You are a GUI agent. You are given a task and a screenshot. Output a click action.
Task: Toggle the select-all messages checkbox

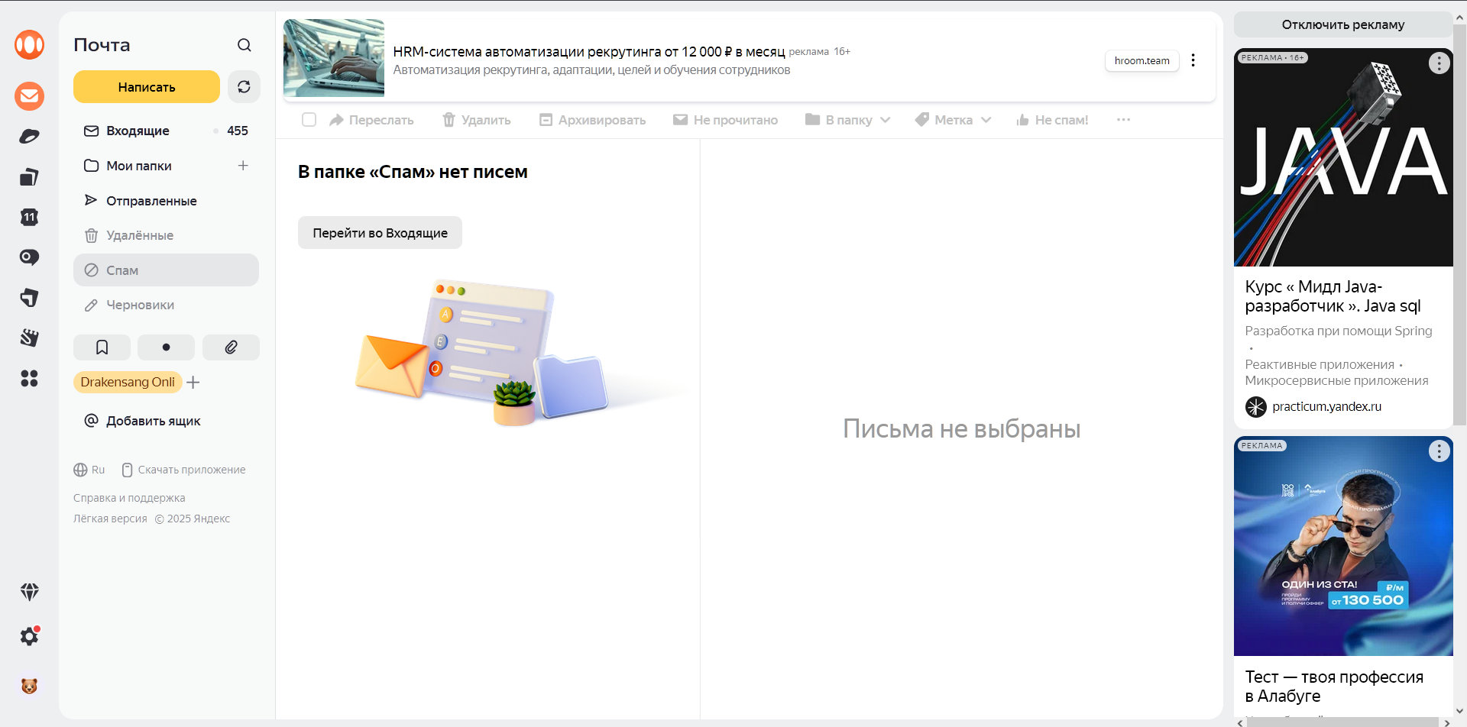click(309, 120)
